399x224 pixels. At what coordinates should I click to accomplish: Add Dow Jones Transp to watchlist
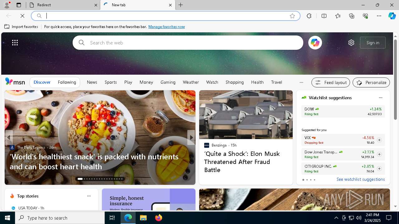379,154
